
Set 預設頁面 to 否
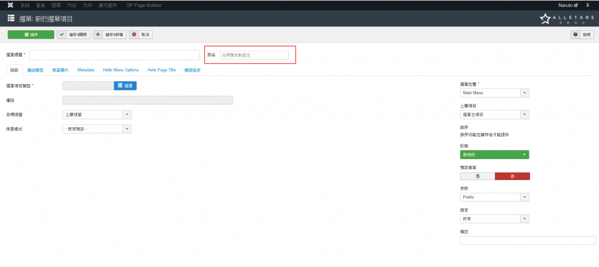click(x=512, y=176)
